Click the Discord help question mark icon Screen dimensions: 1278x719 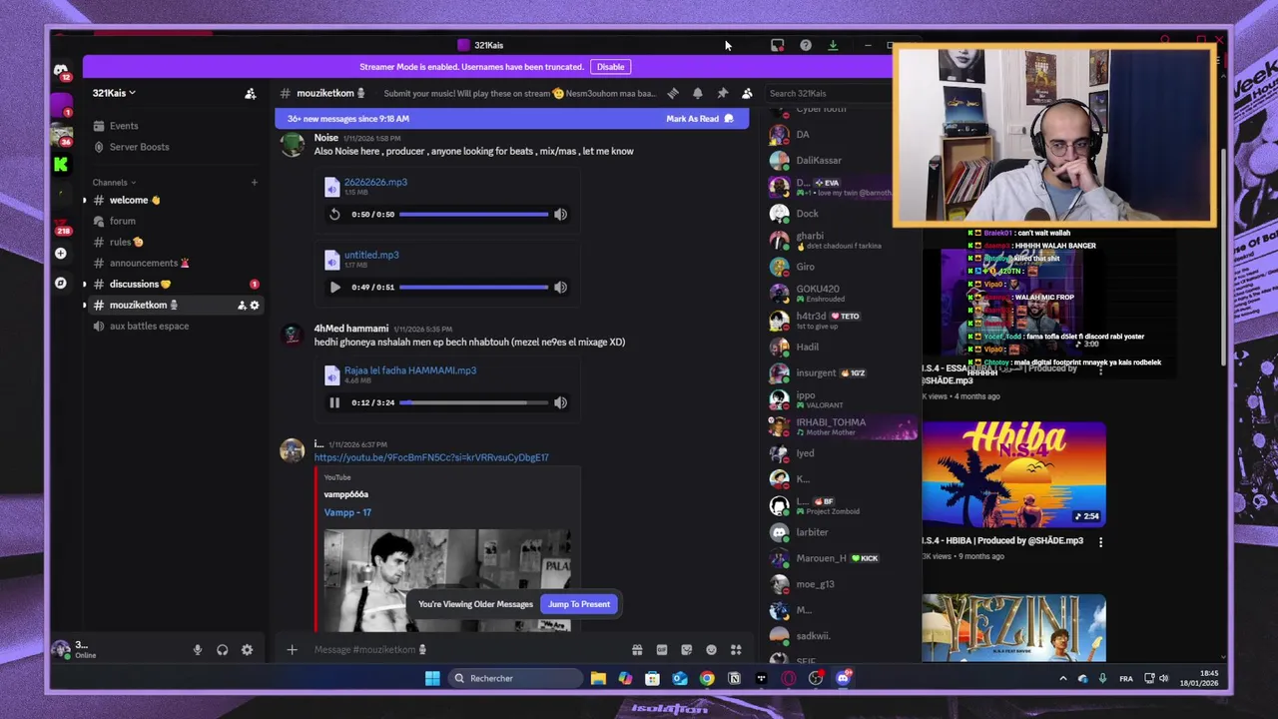[x=806, y=45]
